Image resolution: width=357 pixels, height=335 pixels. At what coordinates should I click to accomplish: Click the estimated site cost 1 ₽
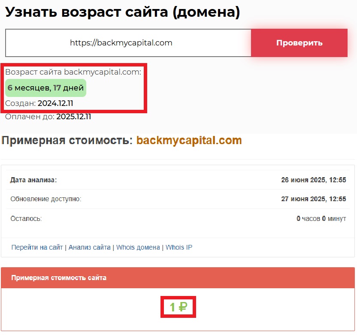coord(178,305)
